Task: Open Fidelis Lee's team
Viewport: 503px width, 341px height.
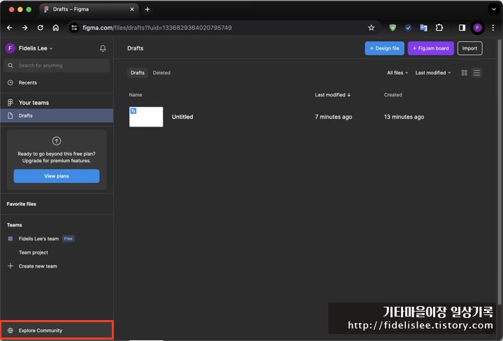Action: point(38,239)
